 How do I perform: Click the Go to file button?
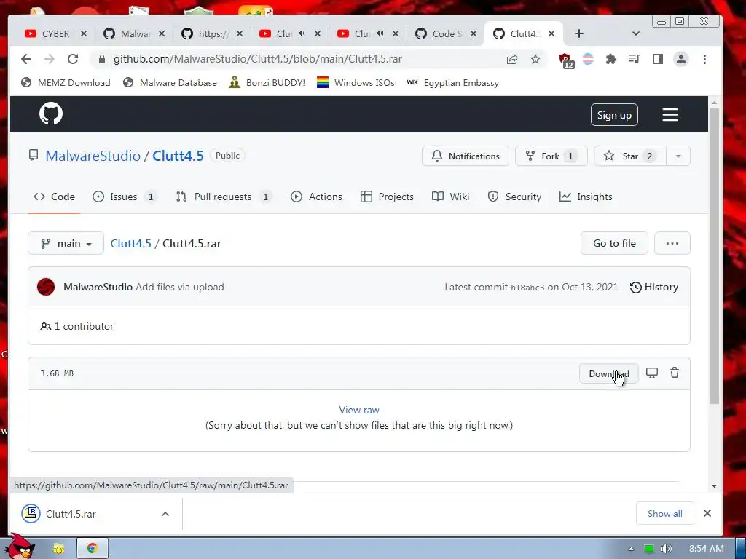(614, 243)
